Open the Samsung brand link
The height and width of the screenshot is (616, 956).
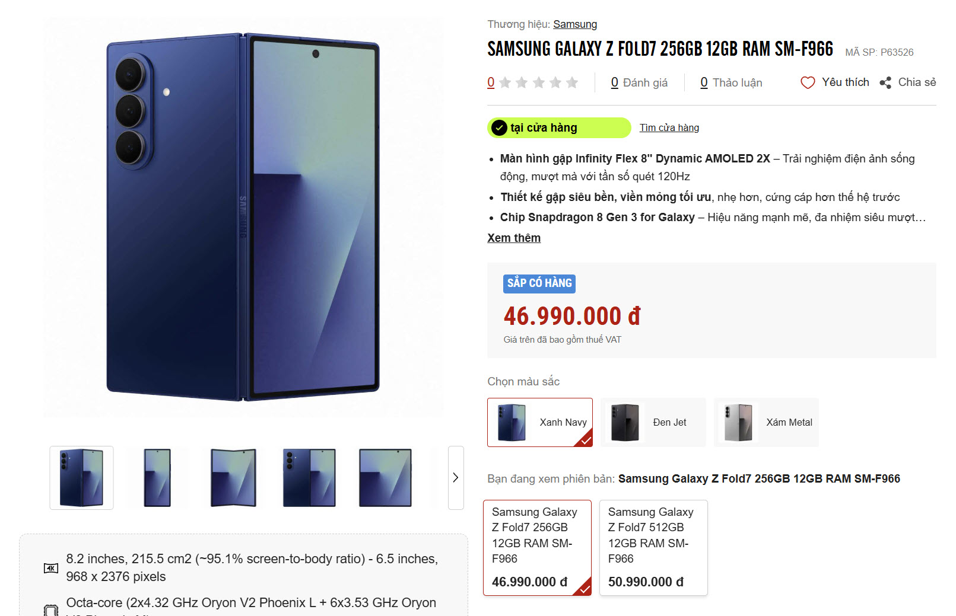[x=575, y=24]
